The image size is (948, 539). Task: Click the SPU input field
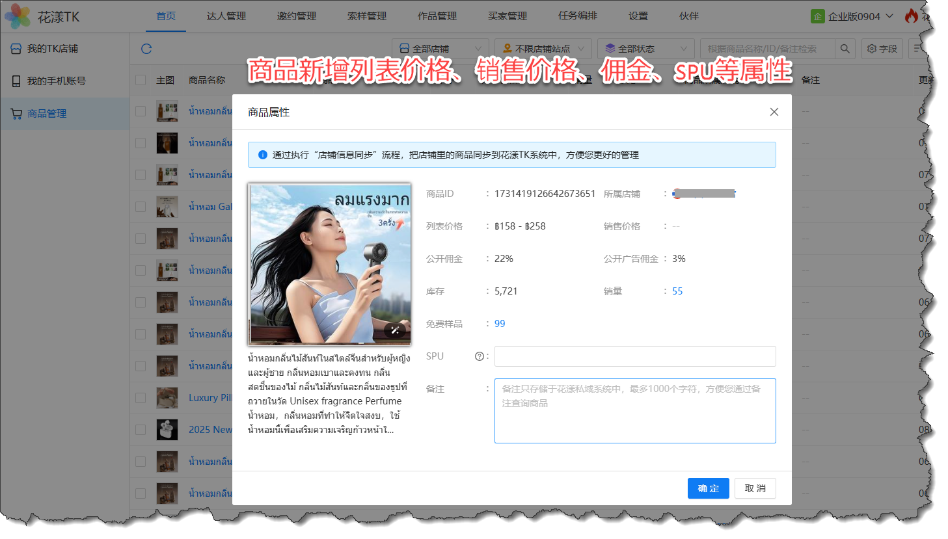pos(634,356)
